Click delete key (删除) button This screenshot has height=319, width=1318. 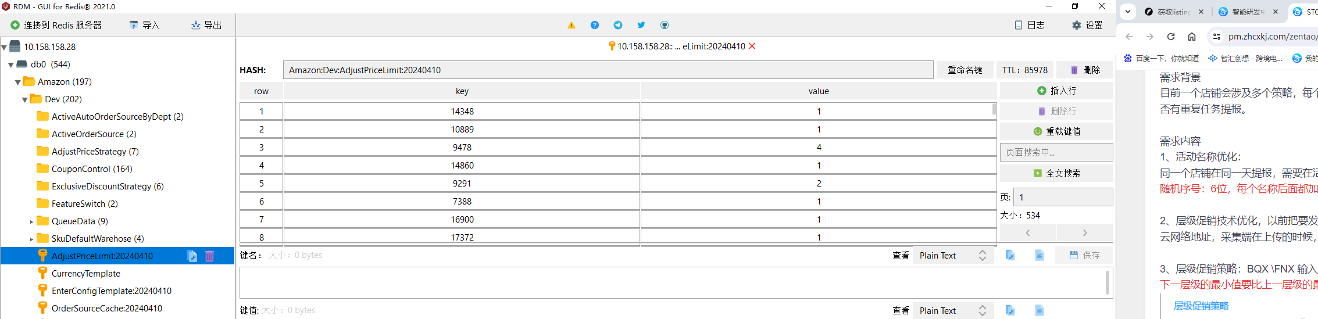coord(1085,70)
